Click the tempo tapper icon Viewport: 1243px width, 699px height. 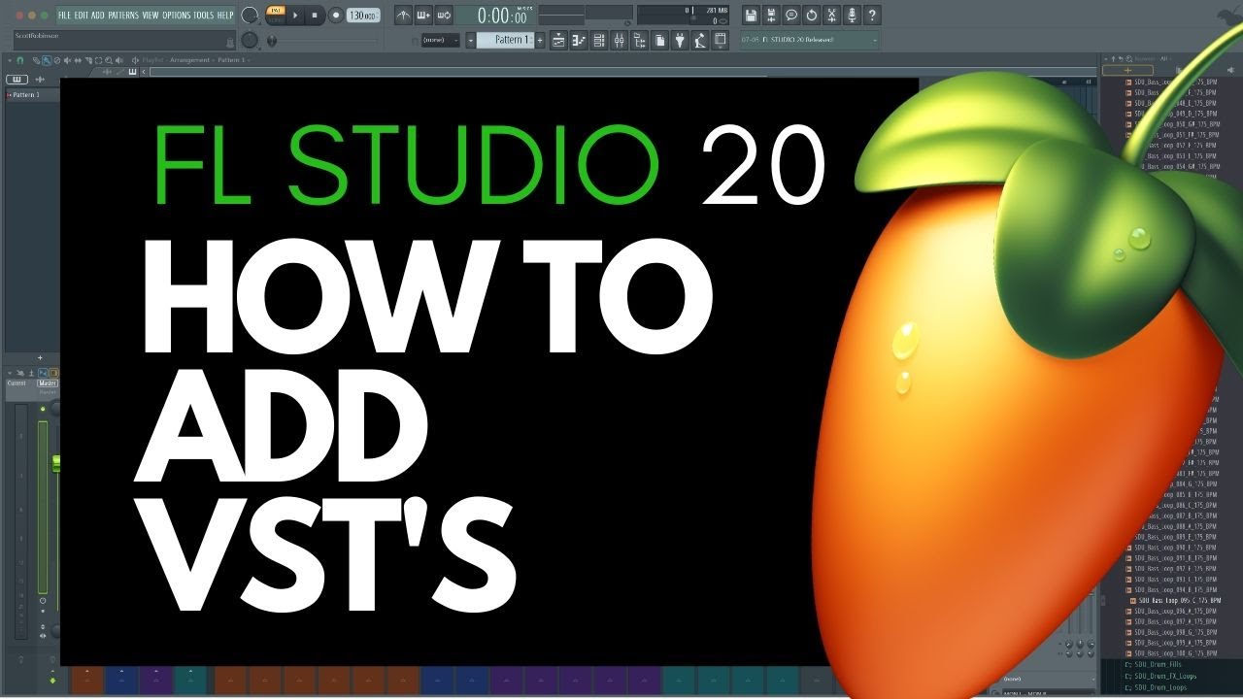click(x=700, y=40)
